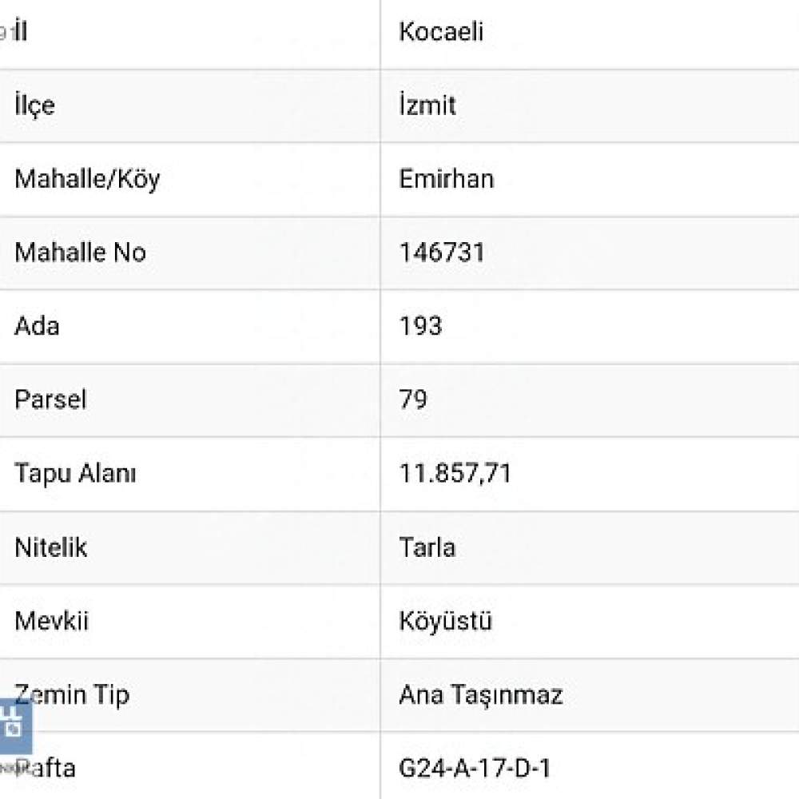Click the Emirhan value
This screenshot has width=799, height=799.
pyautogui.click(x=447, y=179)
